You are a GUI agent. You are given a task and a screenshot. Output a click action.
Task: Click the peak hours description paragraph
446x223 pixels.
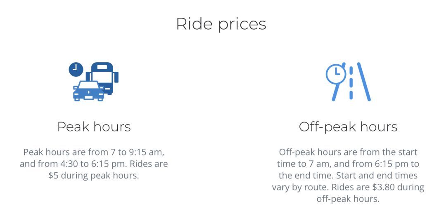[x=94, y=164]
